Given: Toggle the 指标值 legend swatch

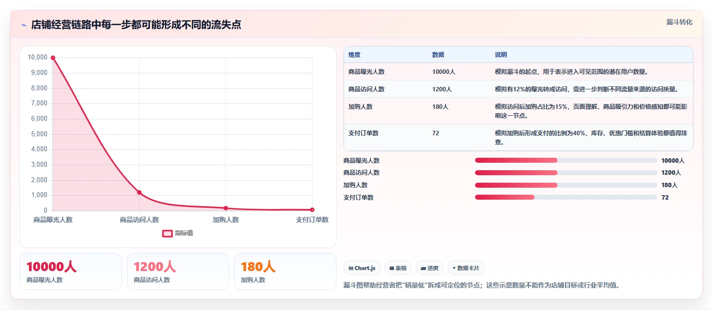Looking at the screenshot, I should (x=167, y=233).
